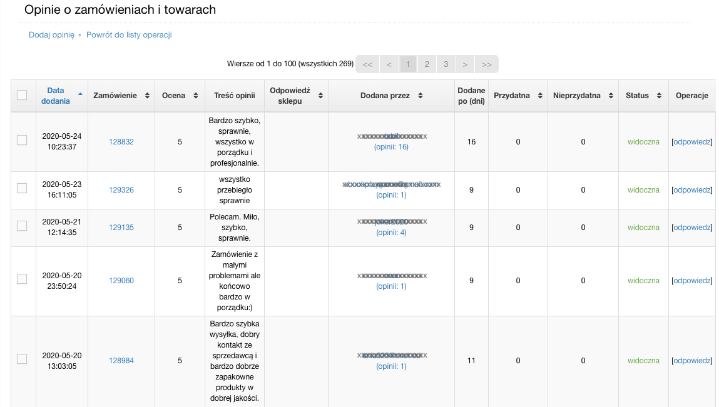Check the row for order 129135

22,226
